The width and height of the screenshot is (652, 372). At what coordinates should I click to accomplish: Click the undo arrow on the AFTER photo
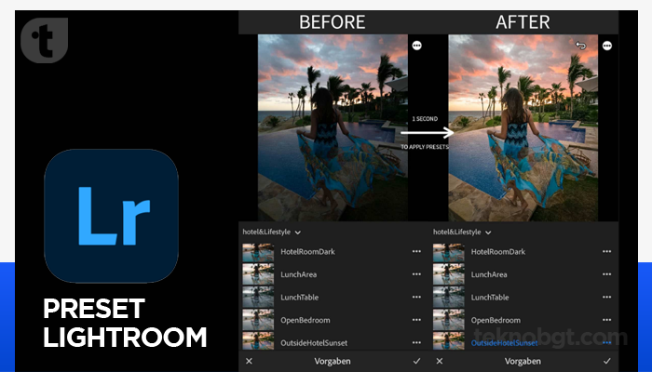click(x=581, y=46)
